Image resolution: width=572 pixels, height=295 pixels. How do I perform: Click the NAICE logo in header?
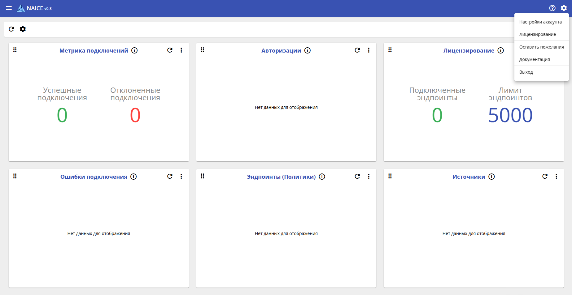(21, 8)
